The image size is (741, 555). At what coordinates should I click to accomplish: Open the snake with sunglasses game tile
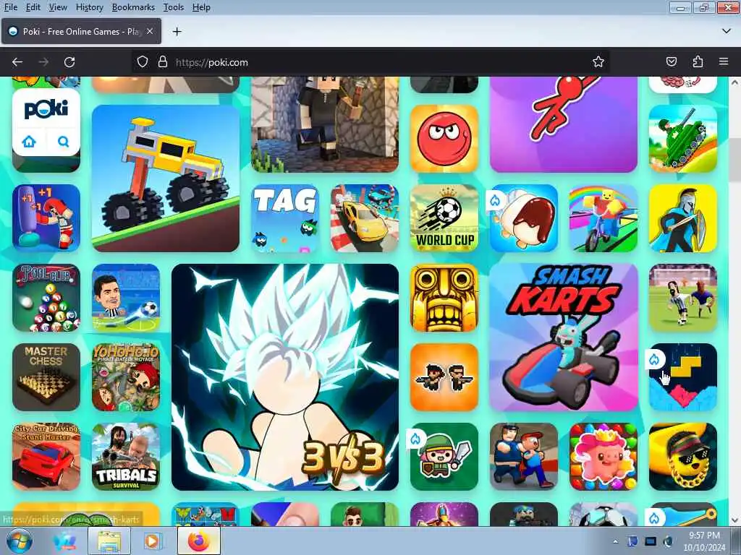tap(683, 457)
